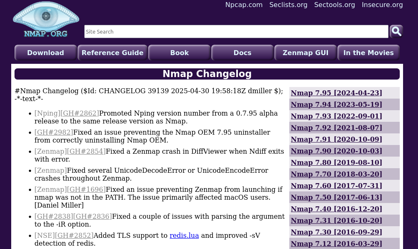Viewport: 418px width, 249px height.
Task: Click the Nmap.org eye logo
Action: [x=46, y=20]
